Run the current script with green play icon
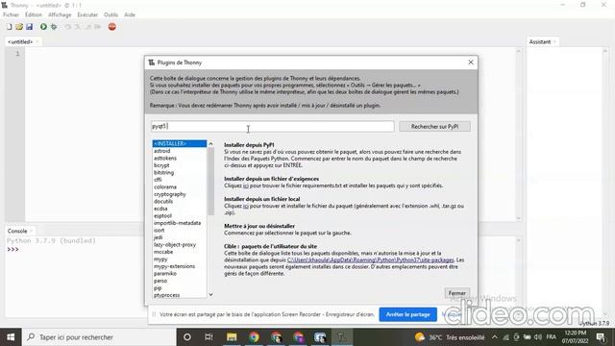 click(43, 27)
